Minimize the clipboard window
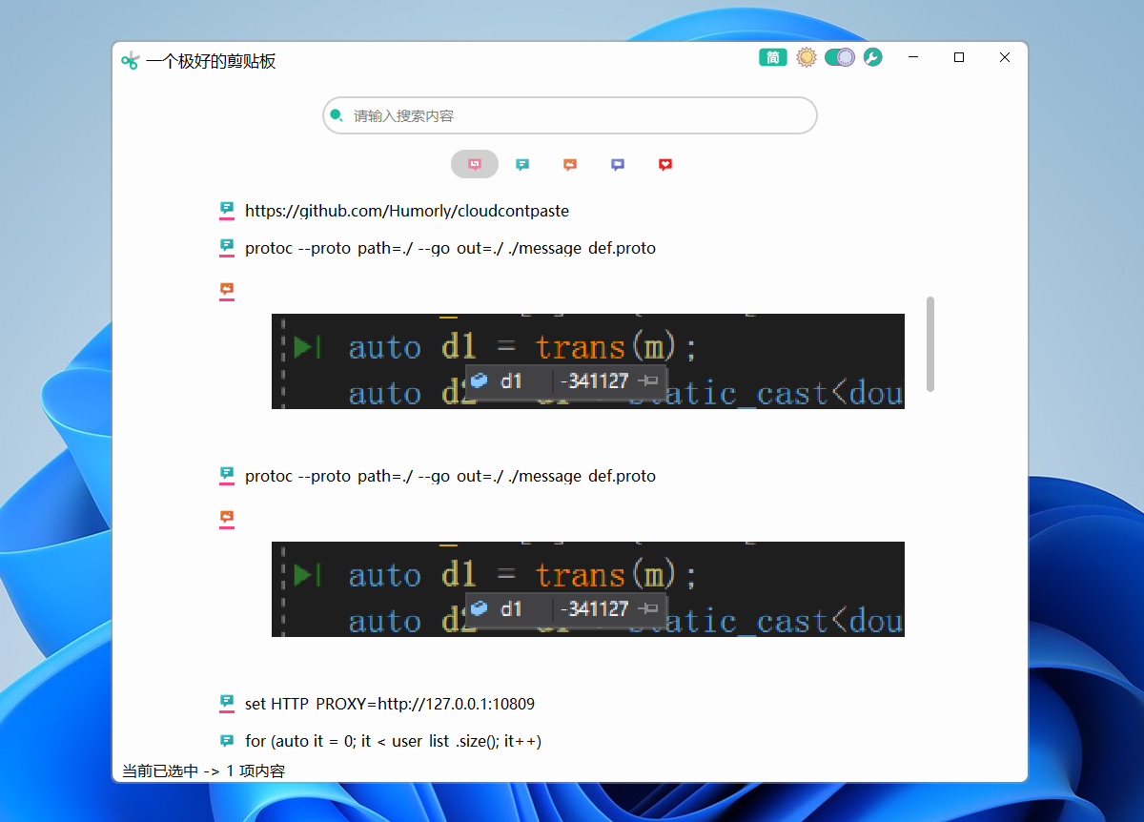This screenshot has width=1144, height=822. click(x=913, y=57)
